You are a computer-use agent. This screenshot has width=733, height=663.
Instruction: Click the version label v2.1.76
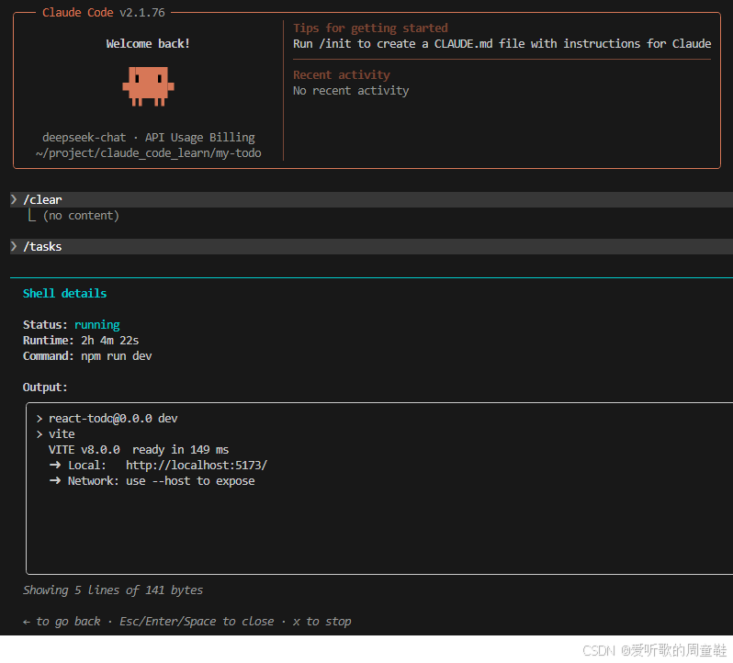pos(142,13)
